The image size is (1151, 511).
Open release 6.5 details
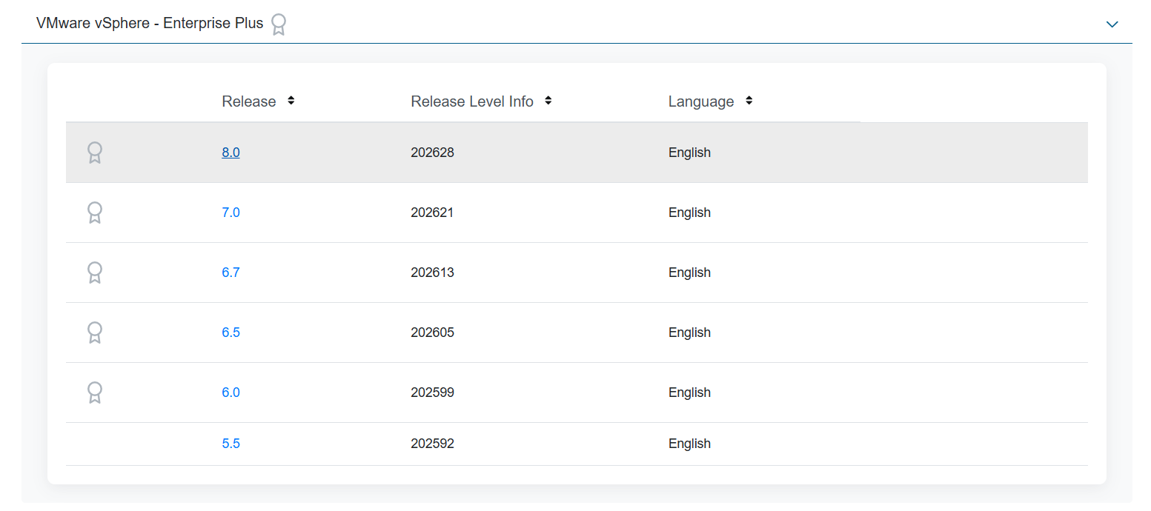[230, 333]
